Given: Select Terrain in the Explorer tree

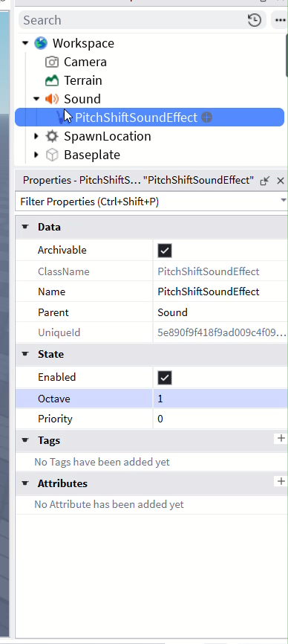Looking at the screenshot, I should point(82,80).
